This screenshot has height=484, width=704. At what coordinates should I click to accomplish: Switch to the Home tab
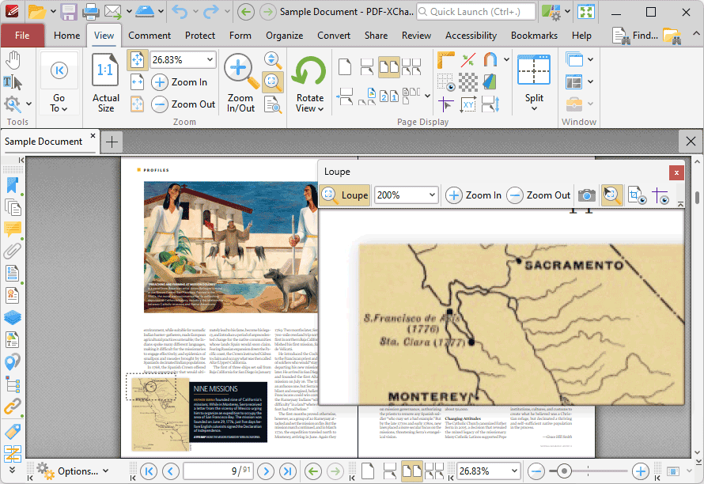tap(67, 36)
